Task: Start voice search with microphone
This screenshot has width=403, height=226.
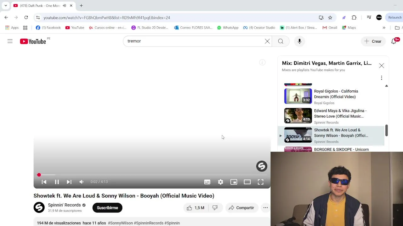Action: (299, 41)
